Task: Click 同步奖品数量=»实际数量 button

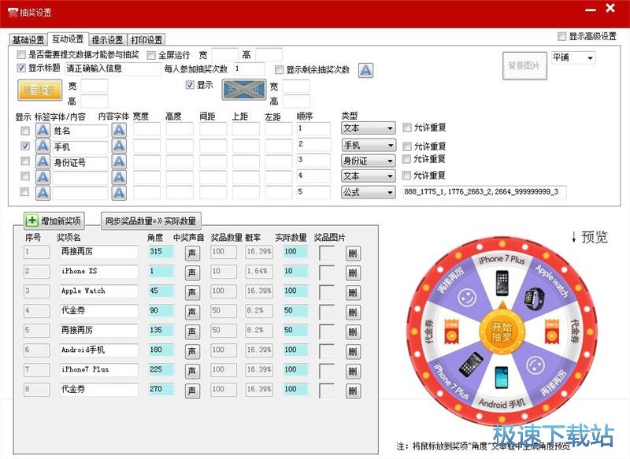Action: coord(150,220)
